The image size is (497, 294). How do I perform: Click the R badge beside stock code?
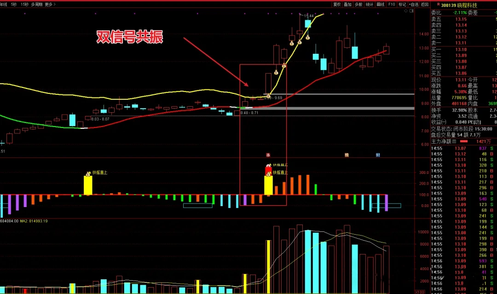[439, 5]
